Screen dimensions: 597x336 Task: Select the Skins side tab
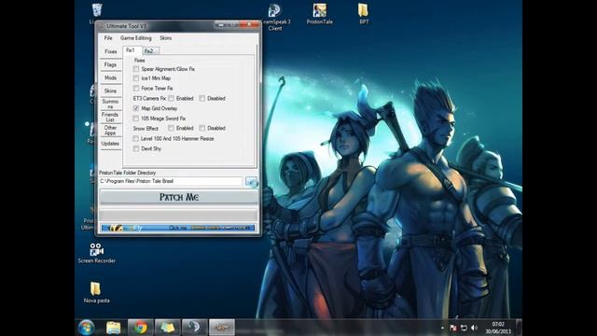pyautogui.click(x=111, y=91)
